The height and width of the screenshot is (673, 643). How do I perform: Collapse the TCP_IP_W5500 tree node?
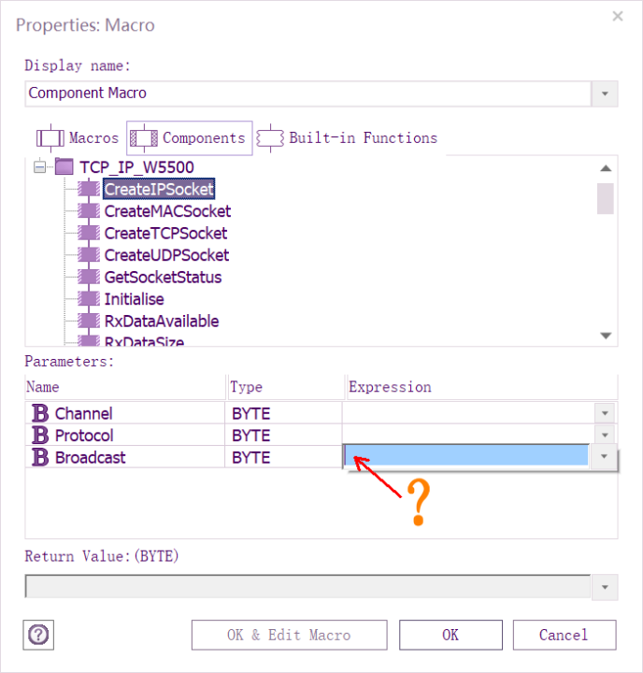point(39,167)
